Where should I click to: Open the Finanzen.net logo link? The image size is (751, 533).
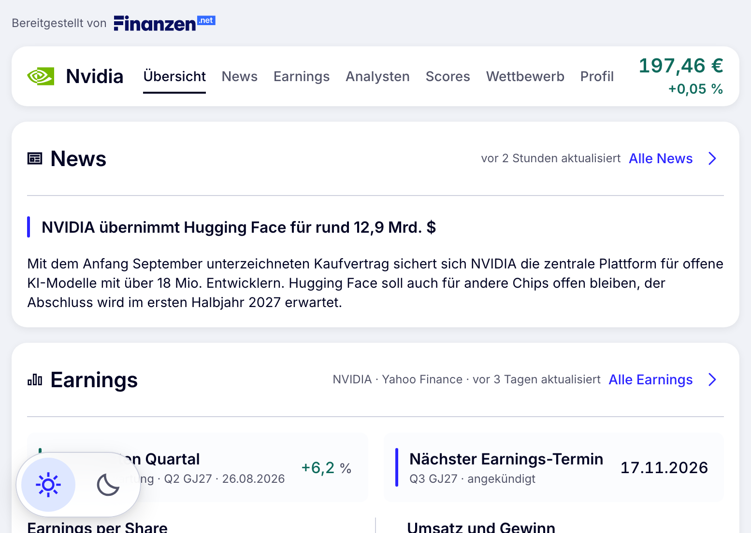[x=164, y=23]
